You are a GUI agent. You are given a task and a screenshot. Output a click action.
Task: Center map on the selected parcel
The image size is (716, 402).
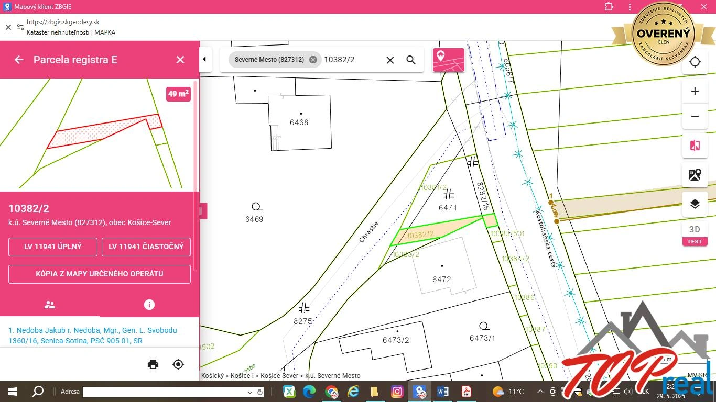point(178,364)
